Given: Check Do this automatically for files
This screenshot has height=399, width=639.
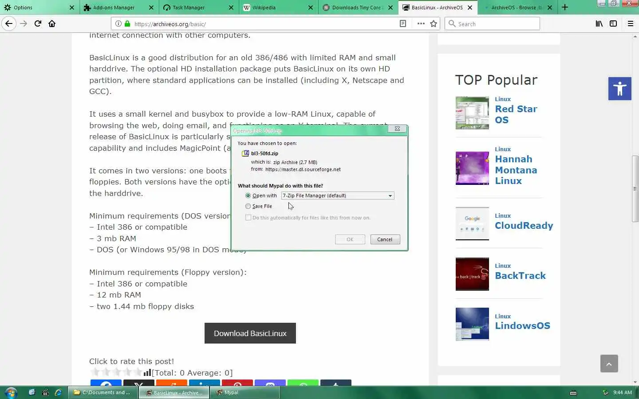Looking at the screenshot, I should click(248, 218).
